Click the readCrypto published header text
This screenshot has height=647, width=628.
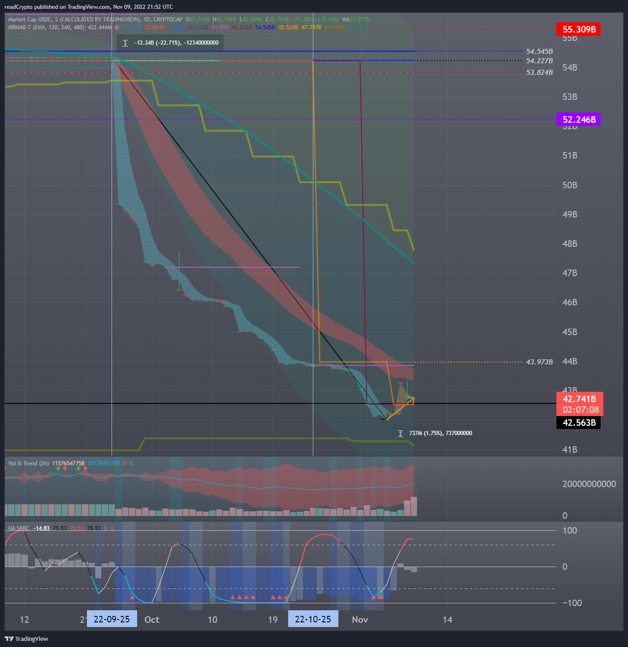tap(88, 7)
